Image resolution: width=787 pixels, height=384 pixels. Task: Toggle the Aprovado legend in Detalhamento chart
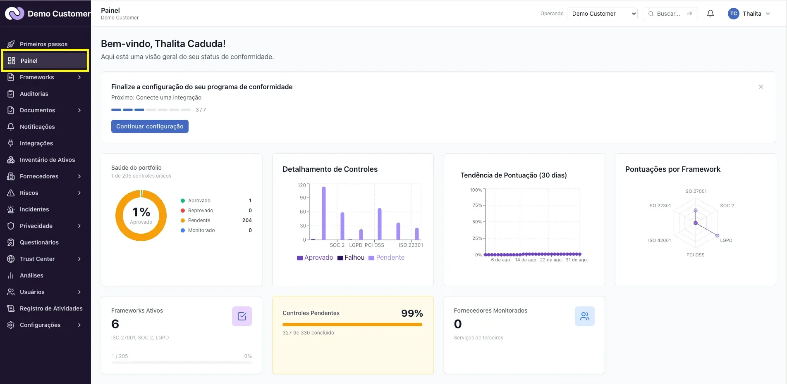coord(315,258)
